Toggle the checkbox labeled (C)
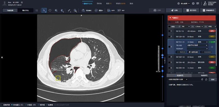The image size is (219, 107). (12, 105)
